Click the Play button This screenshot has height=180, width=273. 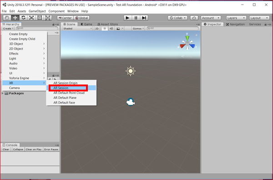click(x=127, y=18)
